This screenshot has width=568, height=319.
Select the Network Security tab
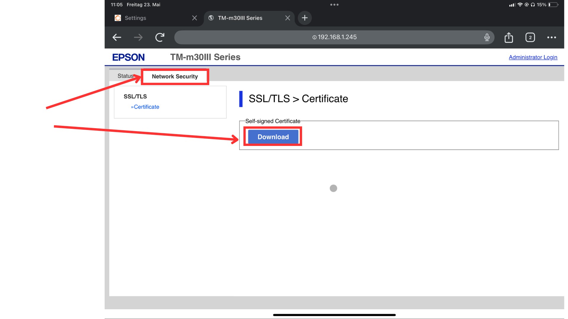[x=175, y=76]
